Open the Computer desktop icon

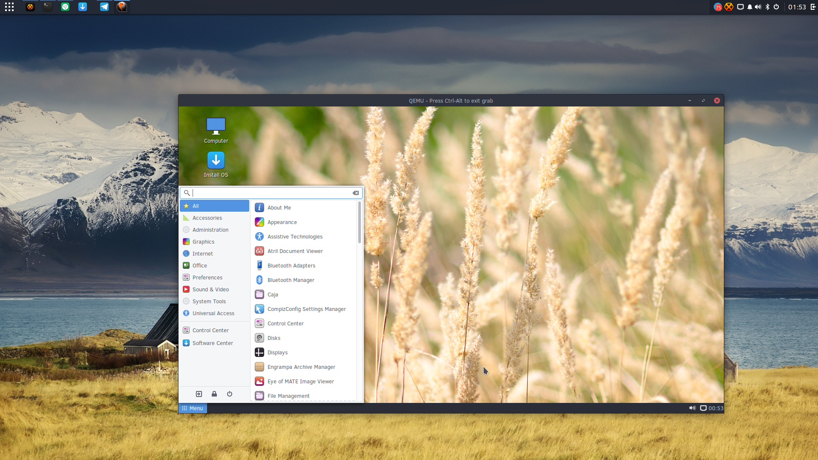(216, 130)
